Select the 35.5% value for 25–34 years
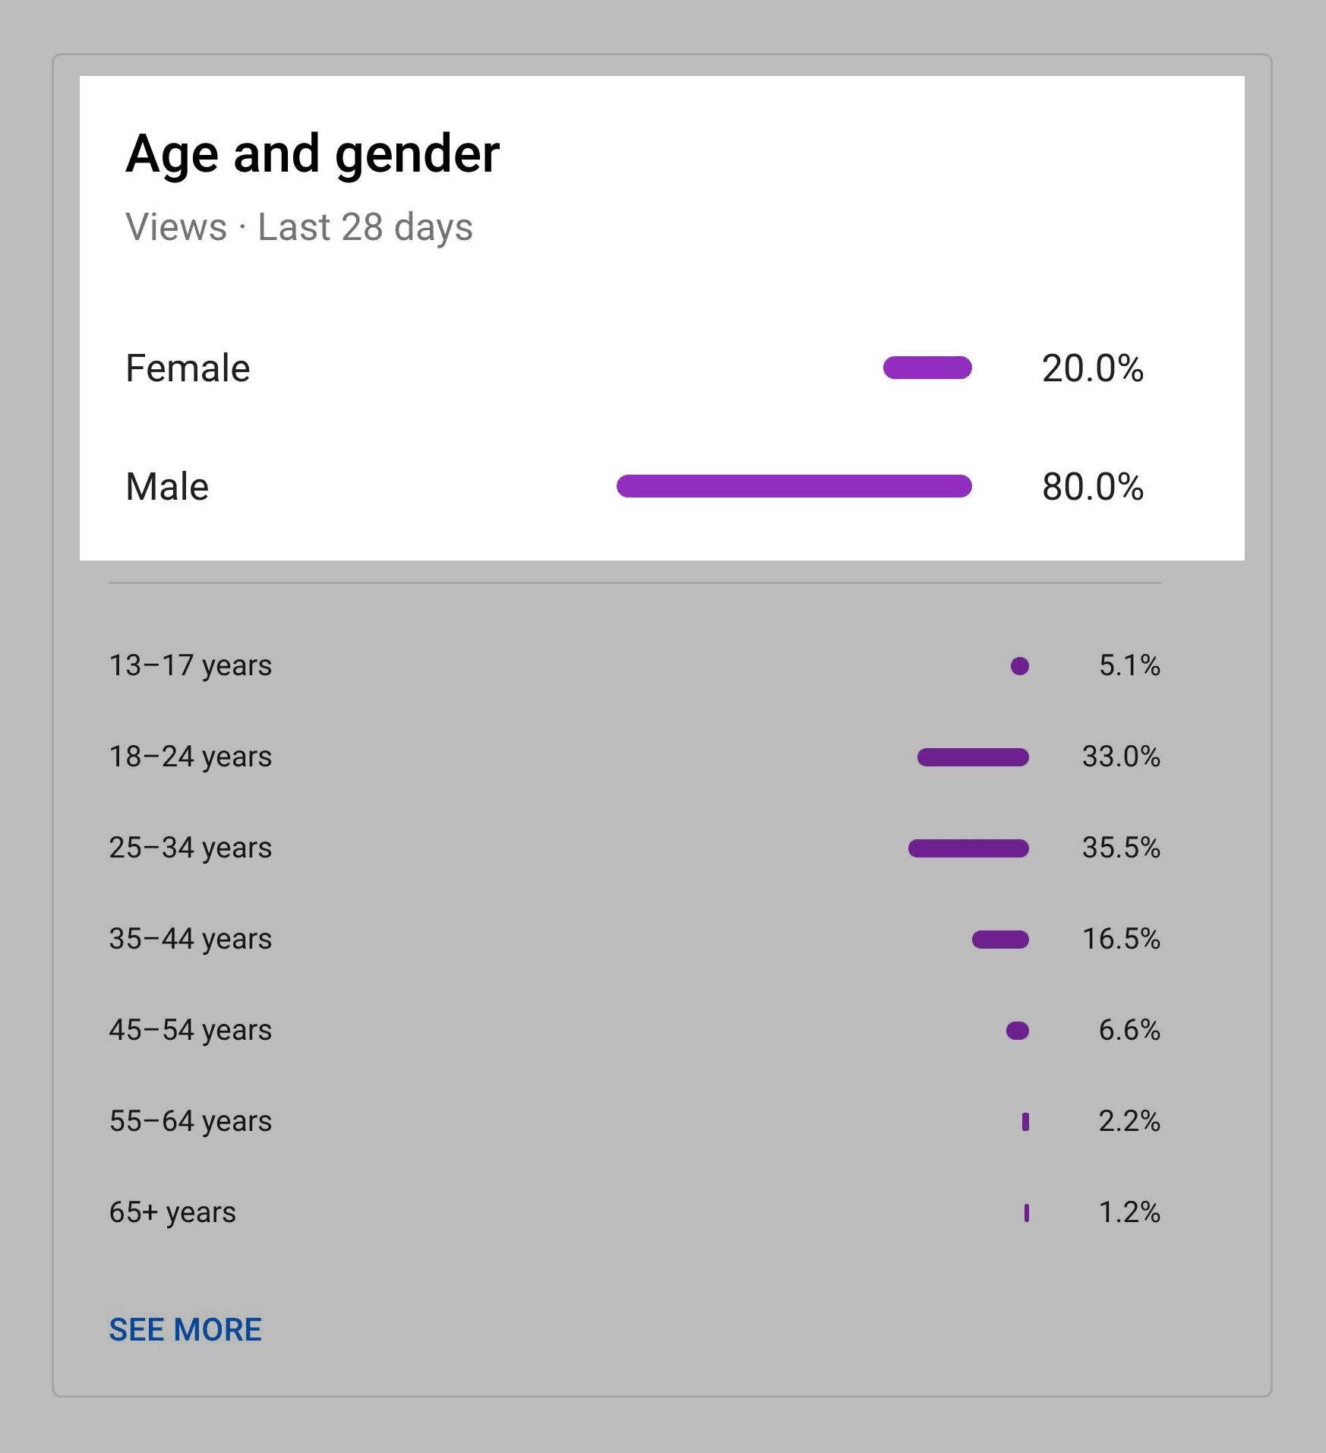This screenshot has width=1326, height=1453. point(1121,848)
